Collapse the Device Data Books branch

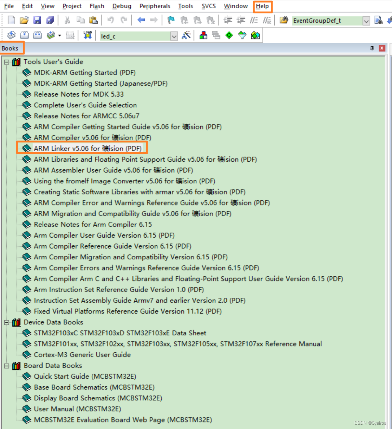[6, 322]
